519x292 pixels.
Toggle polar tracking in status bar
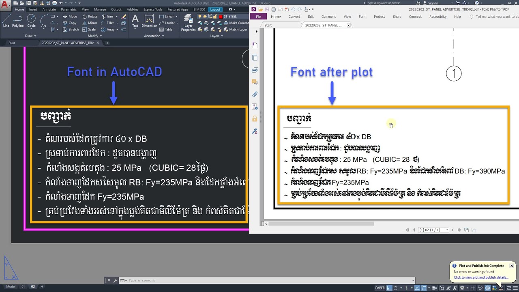click(x=396, y=288)
